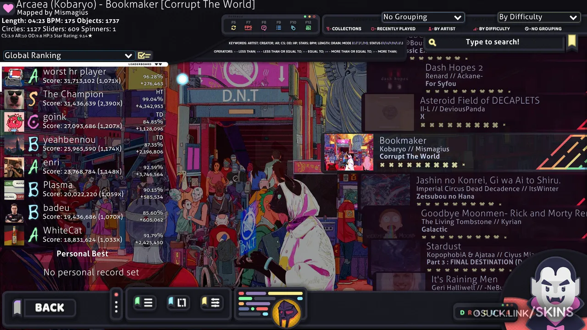The width and height of the screenshot is (587, 330).
Task: Click the F10 mouse icon in hotkeys panel
Action: click(293, 27)
